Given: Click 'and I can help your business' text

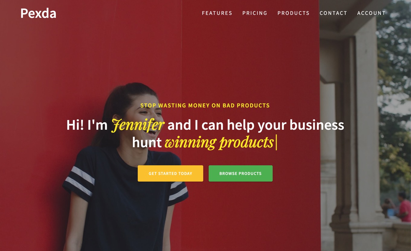Looking at the screenshot, I should pyautogui.click(x=255, y=125).
